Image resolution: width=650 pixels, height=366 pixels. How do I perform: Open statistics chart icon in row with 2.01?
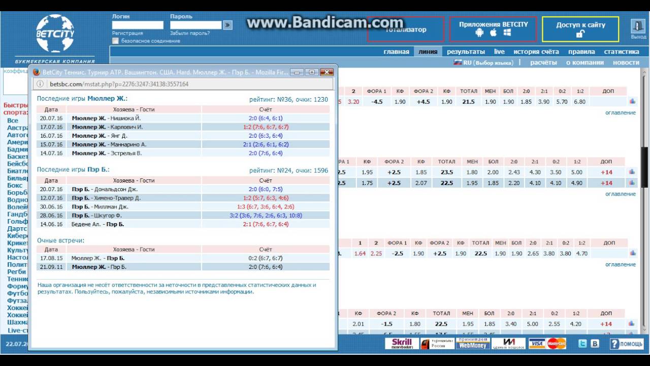coord(632,323)
